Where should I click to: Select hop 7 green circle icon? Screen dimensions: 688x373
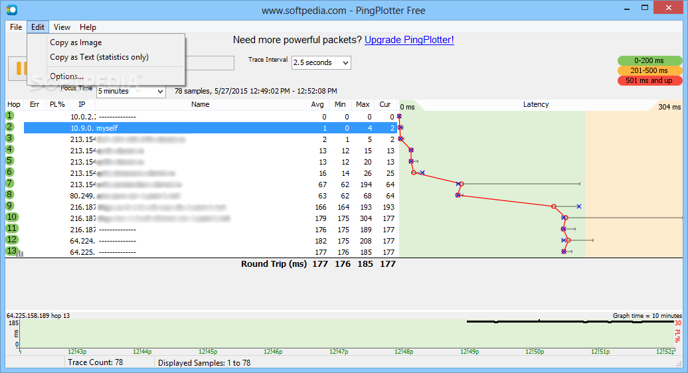(x=10, y=183)
